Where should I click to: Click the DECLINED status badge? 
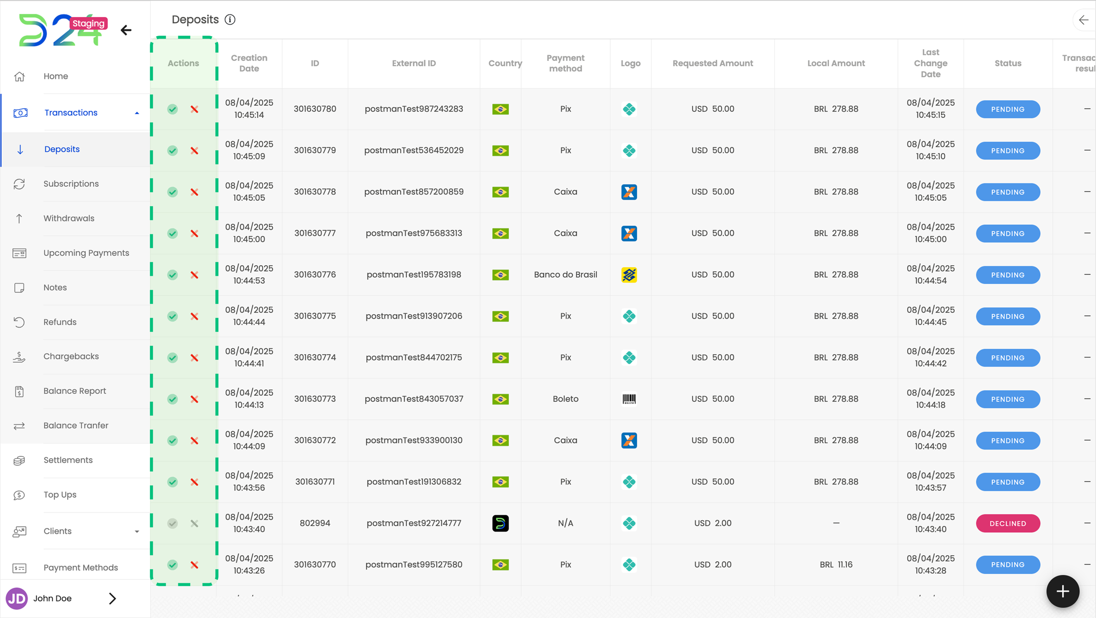[1008, 523]
